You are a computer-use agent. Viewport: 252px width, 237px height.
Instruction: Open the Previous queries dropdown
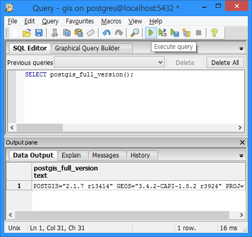109,62
